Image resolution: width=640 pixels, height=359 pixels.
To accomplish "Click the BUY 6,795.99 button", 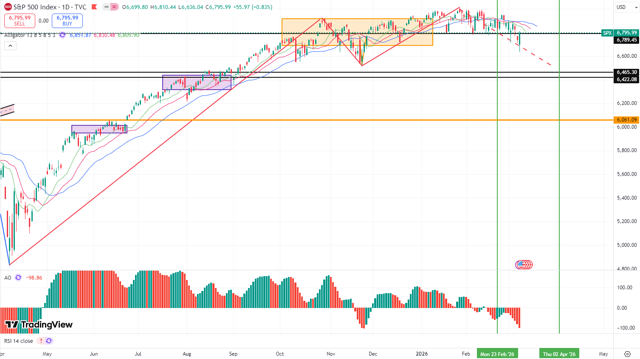I will click(x=67, y=21).
